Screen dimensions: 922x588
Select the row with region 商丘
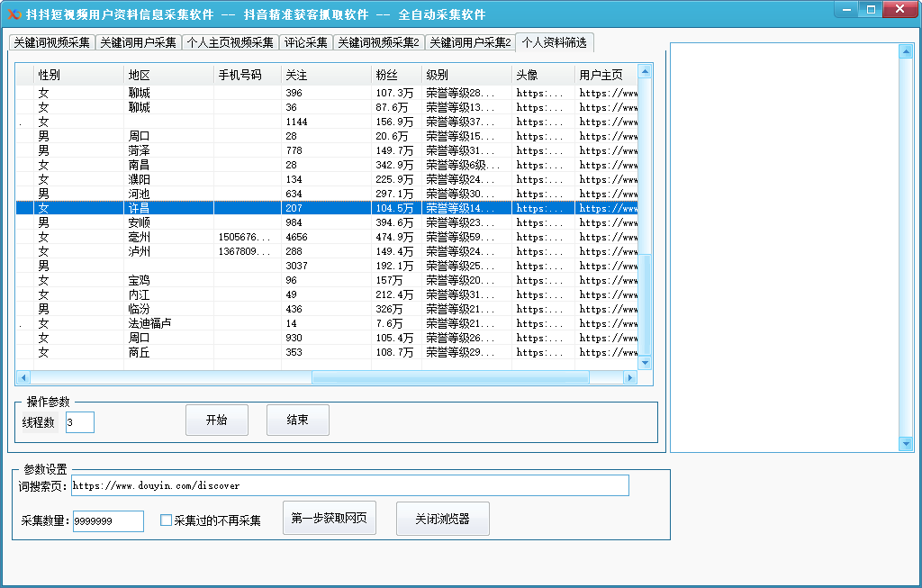(327, 352)
